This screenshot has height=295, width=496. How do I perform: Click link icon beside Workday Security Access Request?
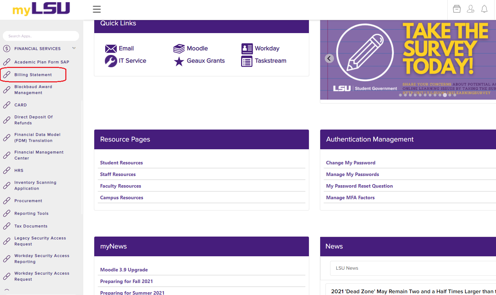[6, 276]
